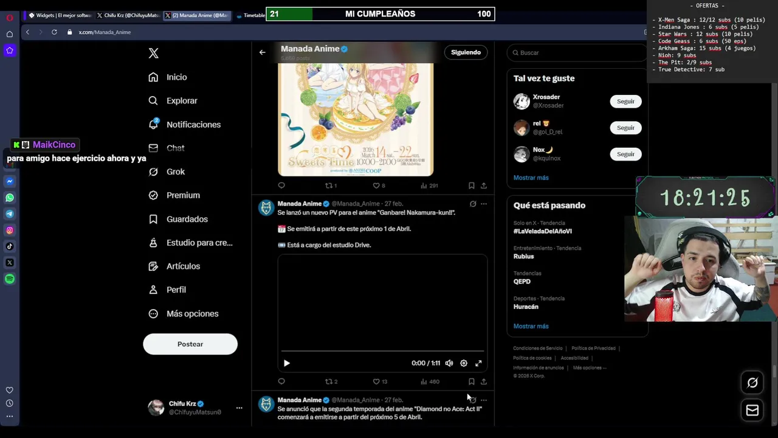Expand Mostrar más under Tal vez te guste
The image size is (778, 438).
(531, 178)
